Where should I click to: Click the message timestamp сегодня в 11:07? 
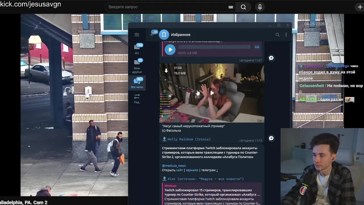251,60
